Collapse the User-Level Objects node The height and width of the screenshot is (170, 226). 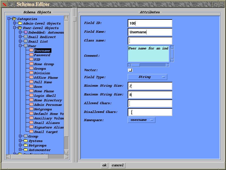tap(15, 27)
